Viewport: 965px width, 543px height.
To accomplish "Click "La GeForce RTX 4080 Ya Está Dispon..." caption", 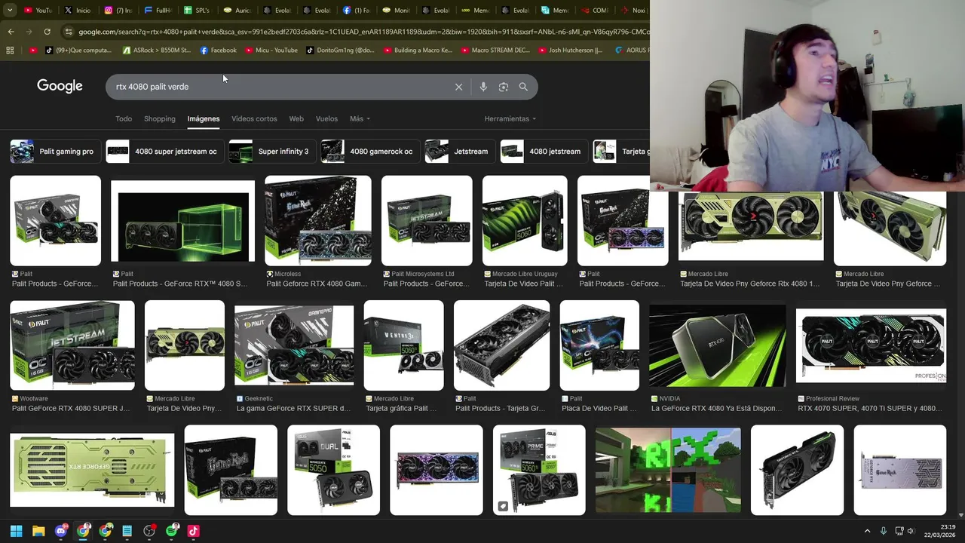I will click(x=715, y=408).
